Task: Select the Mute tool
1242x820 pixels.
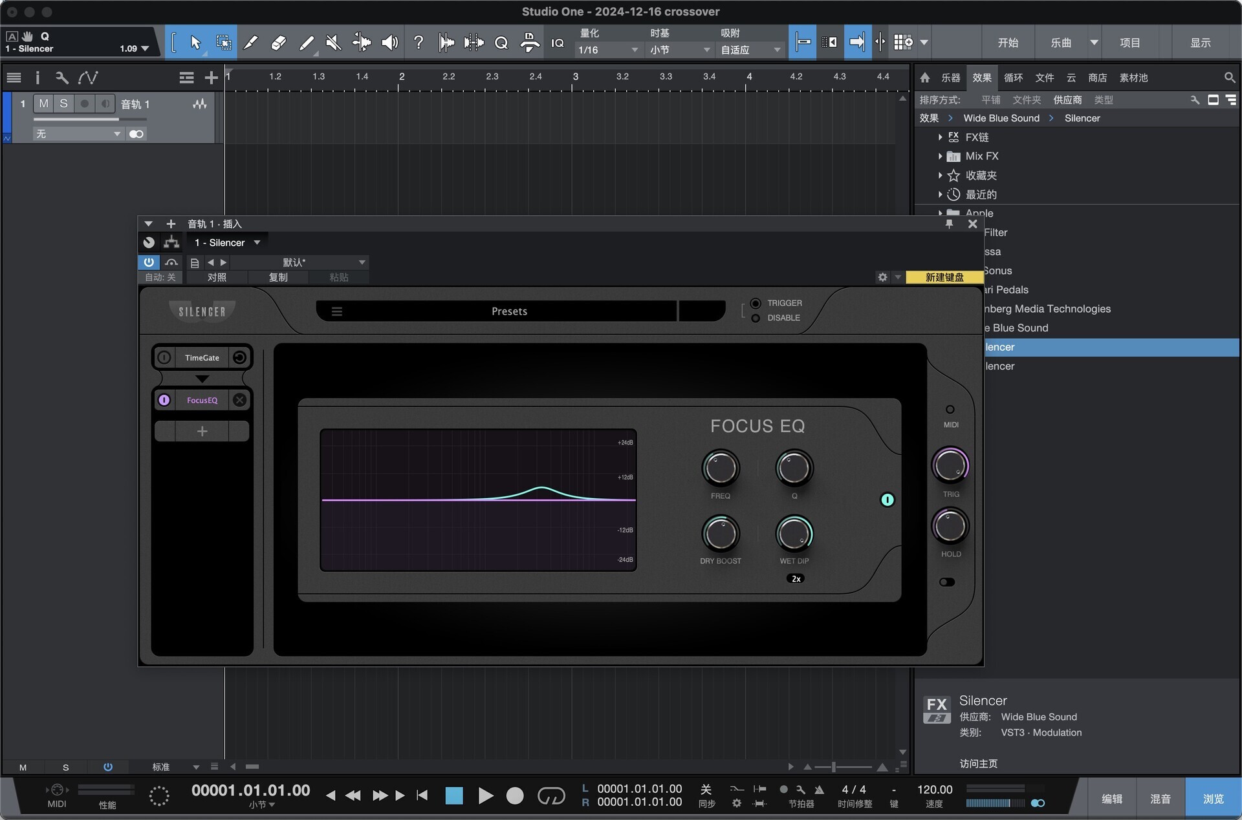Action: pos(334,43)
